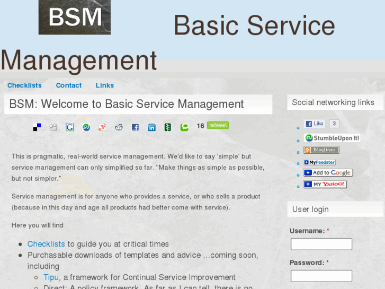Image resolution: width=385 pixels, height=289 pixels.
Task: Click the Technorati green bubble icon
Action: (x=184, y=127)
